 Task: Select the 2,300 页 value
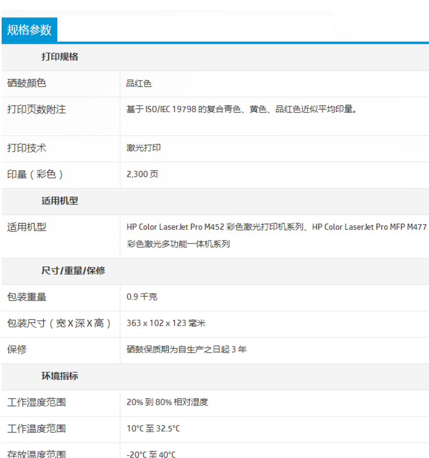pos(143,174)
